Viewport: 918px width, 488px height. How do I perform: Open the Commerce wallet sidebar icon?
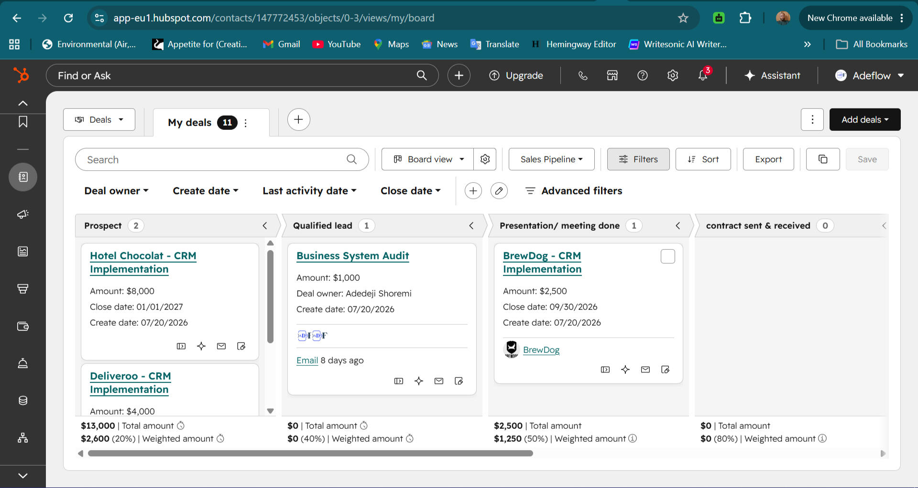tap(22, 326)
